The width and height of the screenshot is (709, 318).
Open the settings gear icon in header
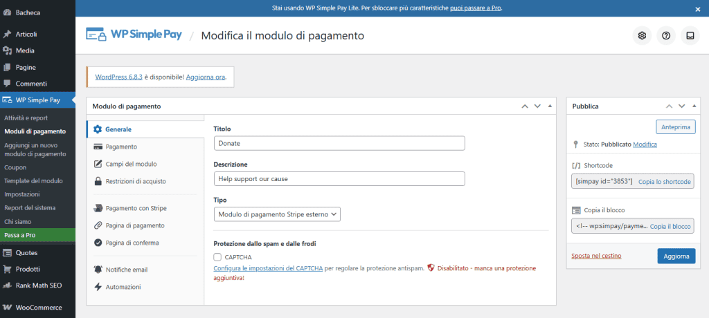click(x=642, y=36)
